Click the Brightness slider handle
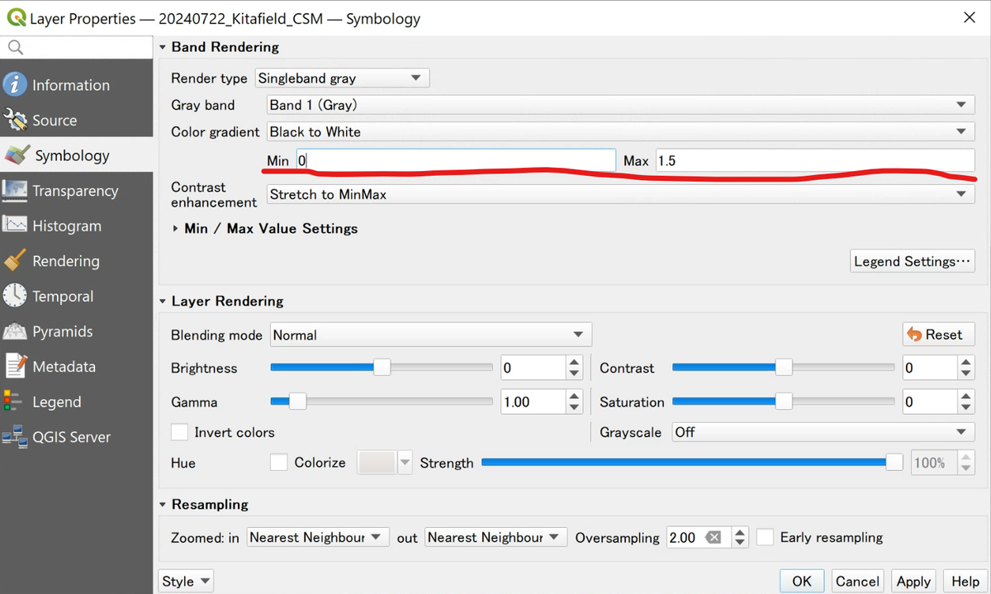This screenshot has height=594, width=991. pos(382,368)
